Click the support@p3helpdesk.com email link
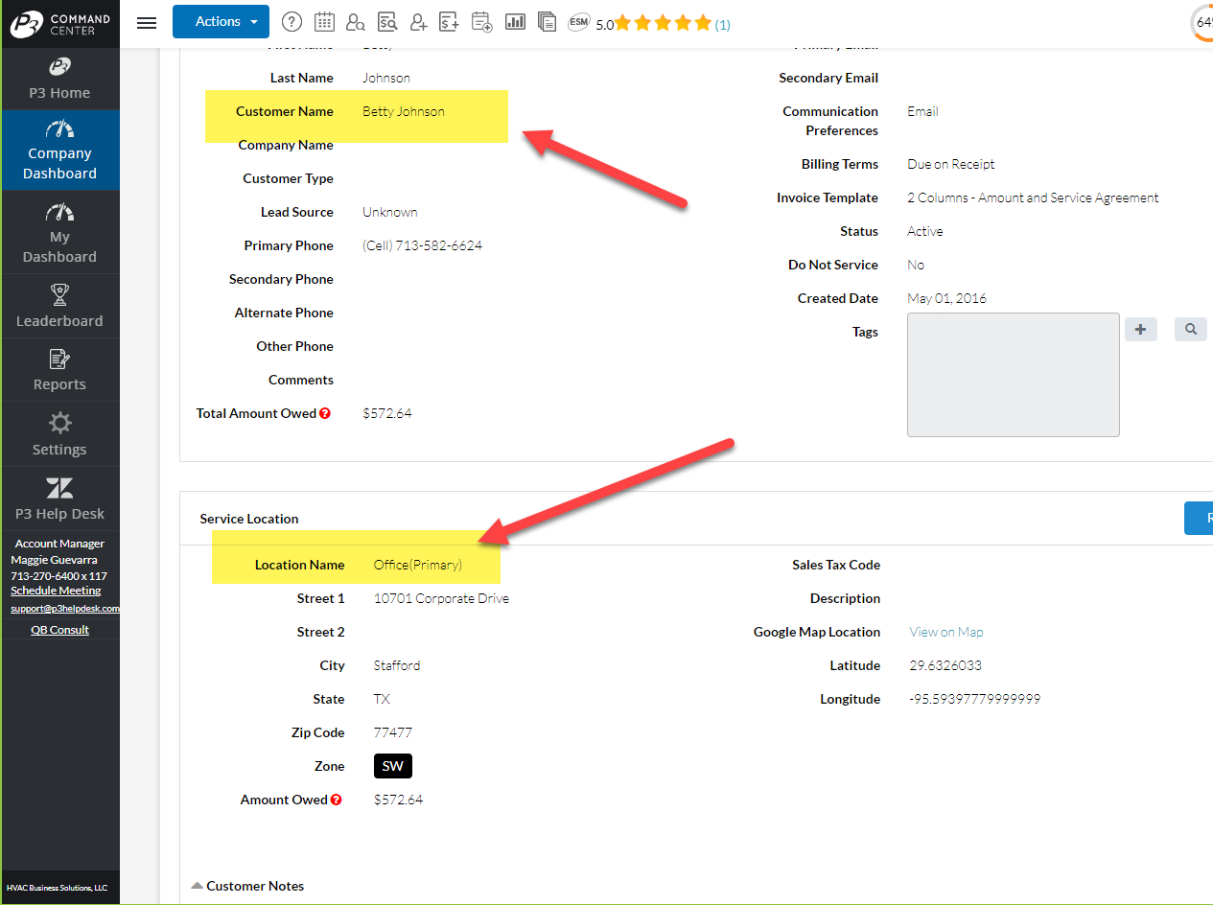 point(65,608)
